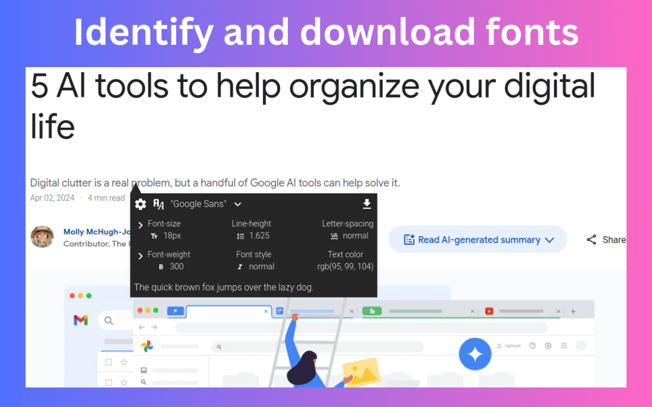
Task: Download the Google Sans font
Action: (367, 203)
